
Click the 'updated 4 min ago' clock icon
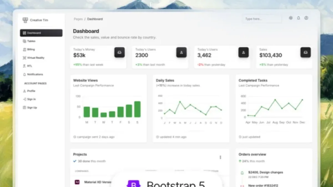click(157, 137)
